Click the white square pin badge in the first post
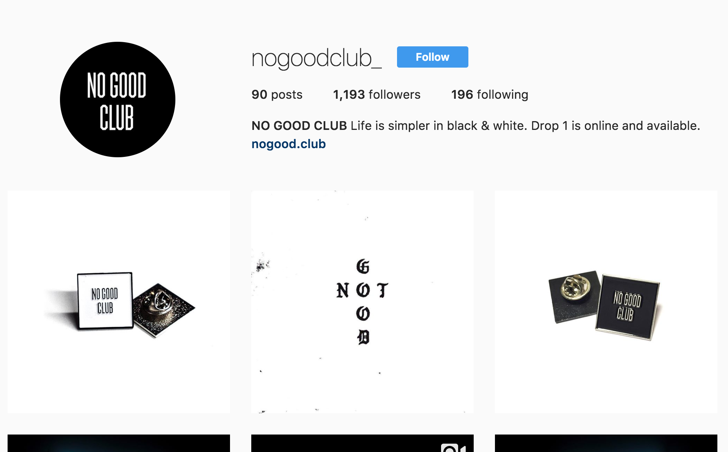 point(105,300)
